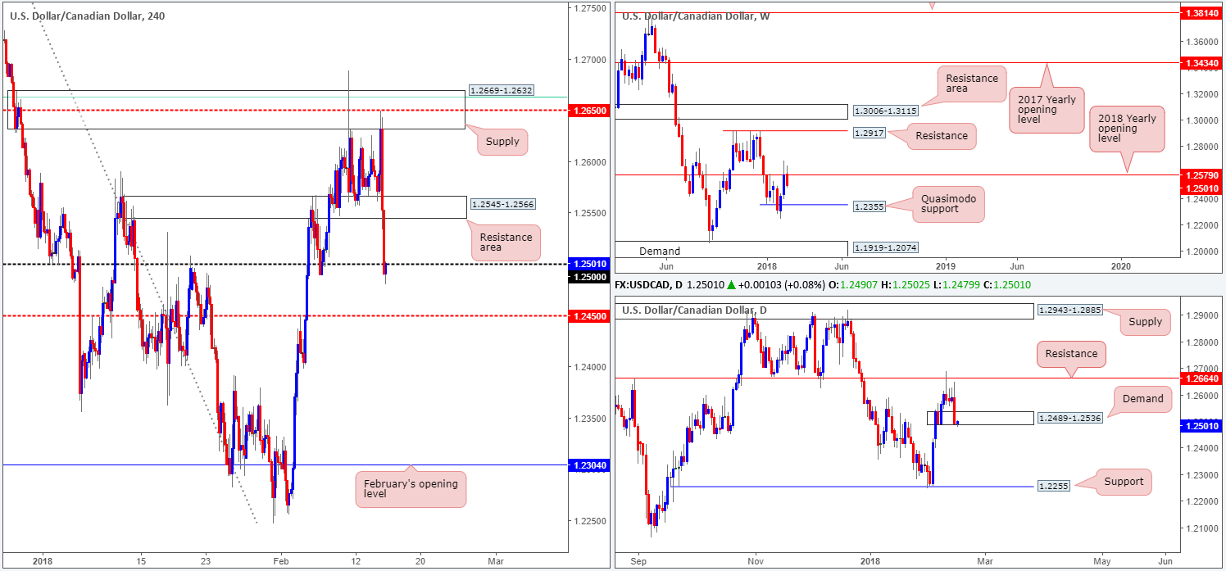Image resolution: width=1226 pixels, height=571 pixels.
Task: Click the 1.2943-1.2885 zone label
Action: coord(1071,310)
